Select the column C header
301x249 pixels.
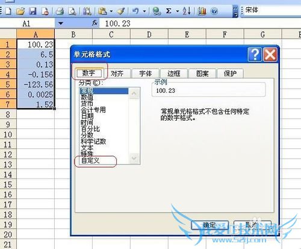(x=111, y=34)
